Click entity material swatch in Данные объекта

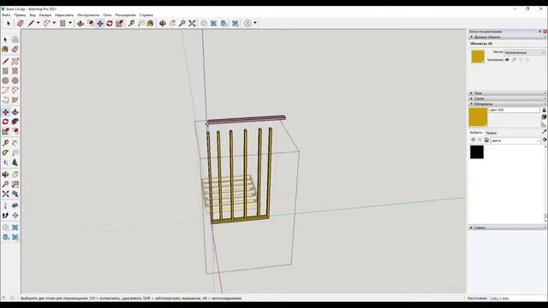pyautogui.click(x=478, y=56)
